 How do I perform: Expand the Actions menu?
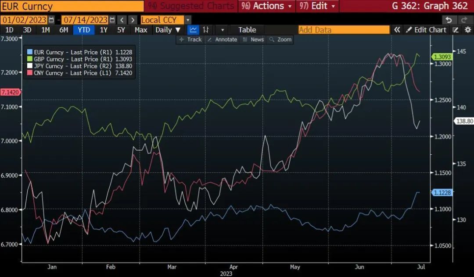click(268, 6)
